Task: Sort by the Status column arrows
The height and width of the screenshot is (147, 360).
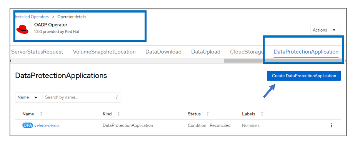Action: click(208, 114)
